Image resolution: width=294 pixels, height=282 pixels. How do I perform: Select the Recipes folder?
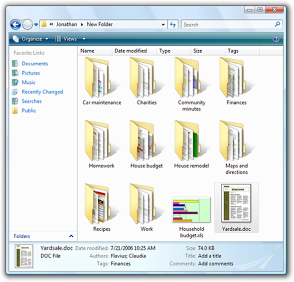point(102,208)
